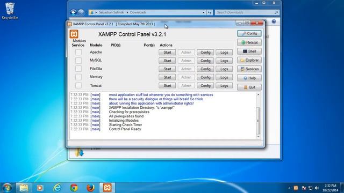Image resolution: width=344 pixels, height=193 pixels.
Task: Click the search magnifier in Downloads window
Action: pos(277,12)
